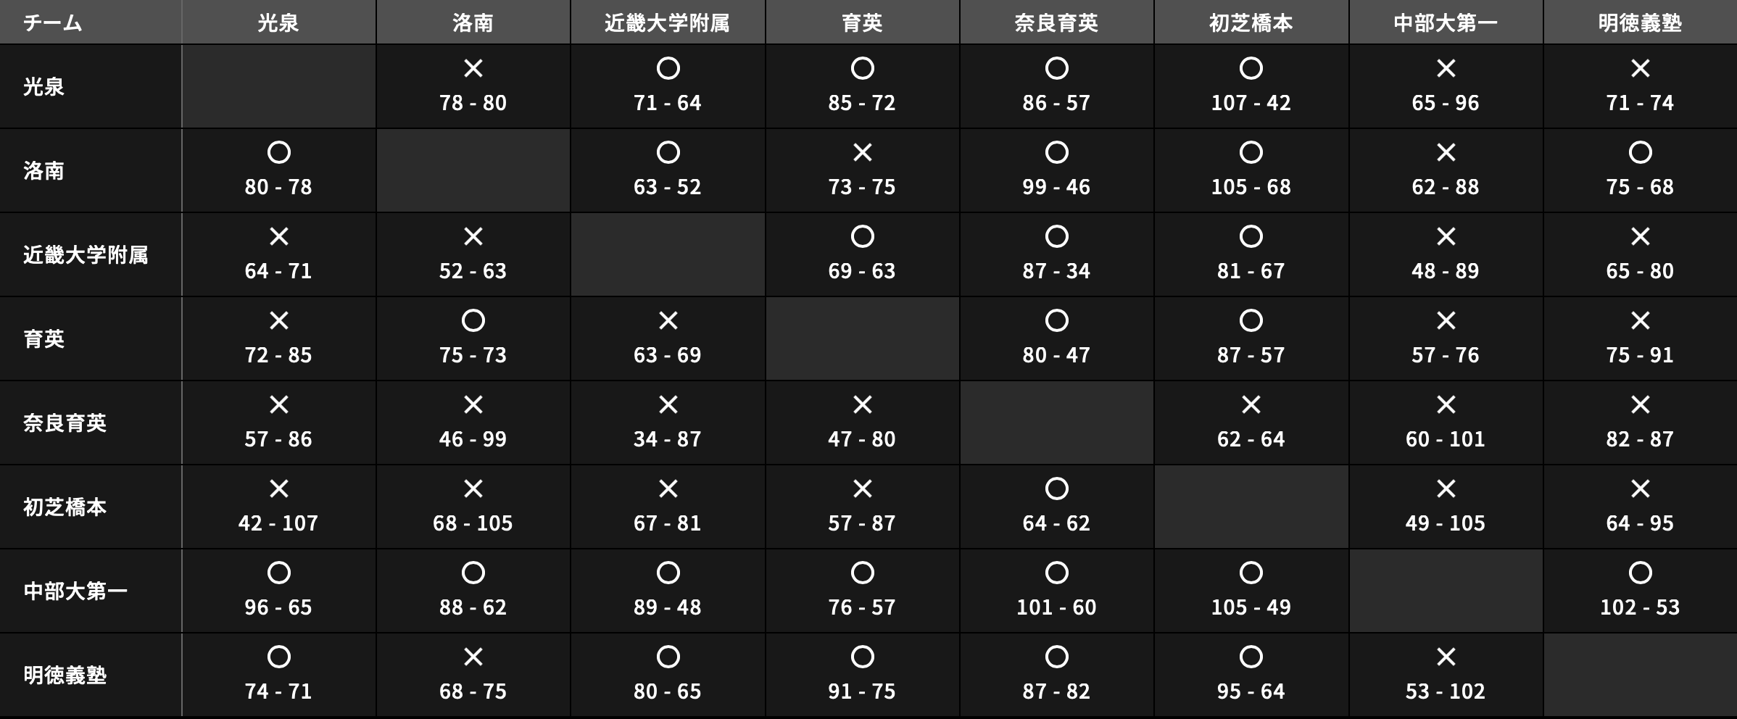This screenshot has height=719, width=1737.
Task: Click the ○ mark in 明徳義塾 row, 光泉 column
Action: coord(279,657)
